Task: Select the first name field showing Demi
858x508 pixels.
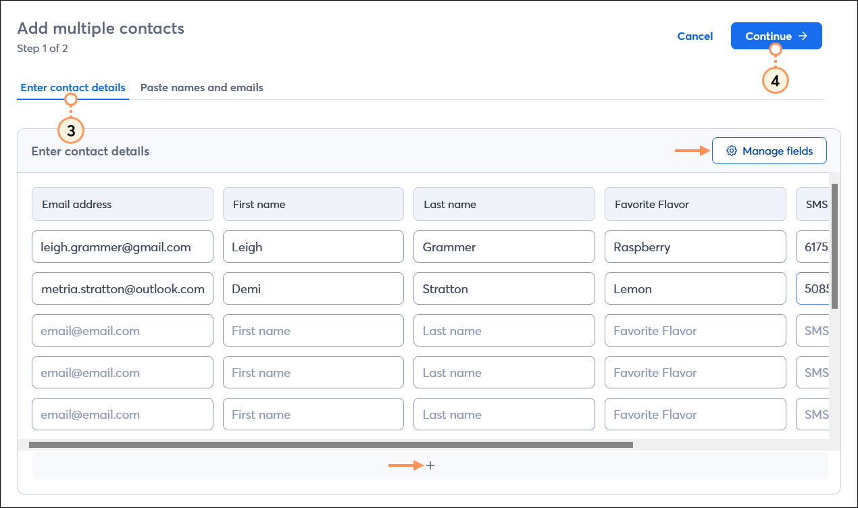Action: (x=313, y=288)
